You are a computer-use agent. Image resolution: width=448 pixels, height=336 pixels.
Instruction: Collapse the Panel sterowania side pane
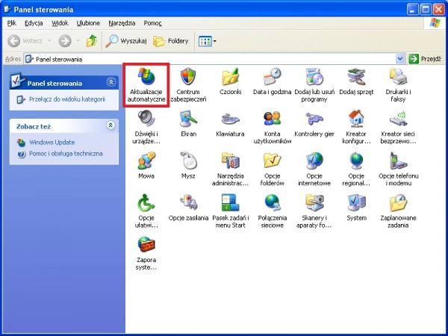pos(111,83)
